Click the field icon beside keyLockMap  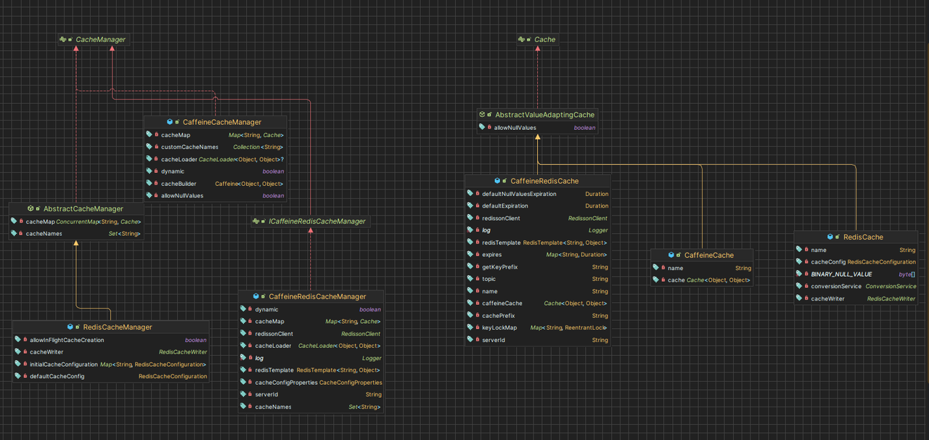472,327
